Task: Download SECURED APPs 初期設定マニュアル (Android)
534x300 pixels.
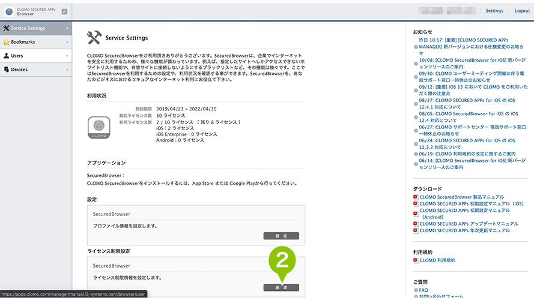Action: coord(464,214)
